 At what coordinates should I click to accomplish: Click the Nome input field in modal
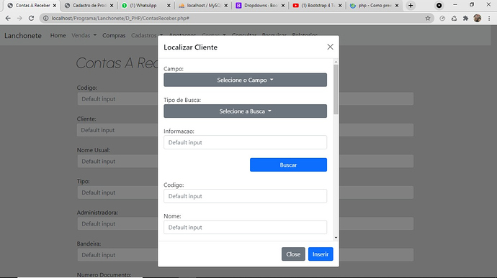coord(245,228)
